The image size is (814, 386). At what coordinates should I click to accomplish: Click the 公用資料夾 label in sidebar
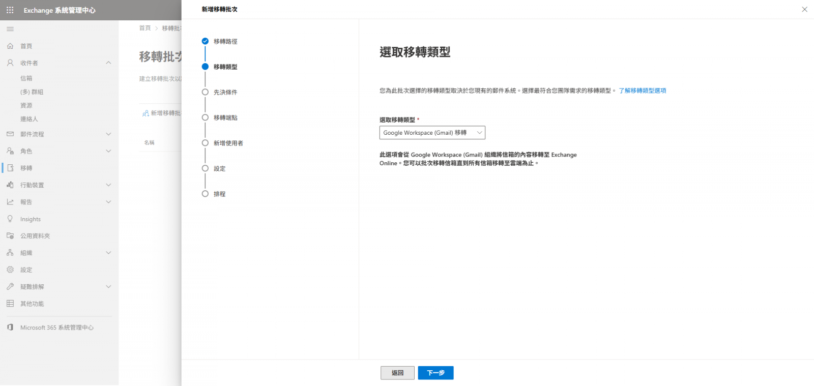pos(35,236)
